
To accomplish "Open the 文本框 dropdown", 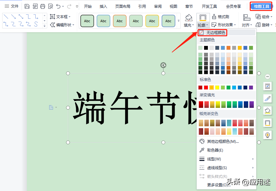I will click(60, 17).
